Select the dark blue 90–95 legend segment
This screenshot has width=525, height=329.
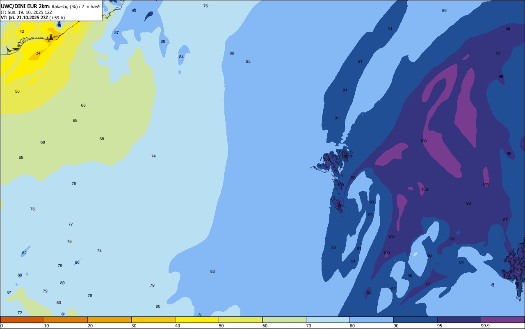tap(415, 320)
